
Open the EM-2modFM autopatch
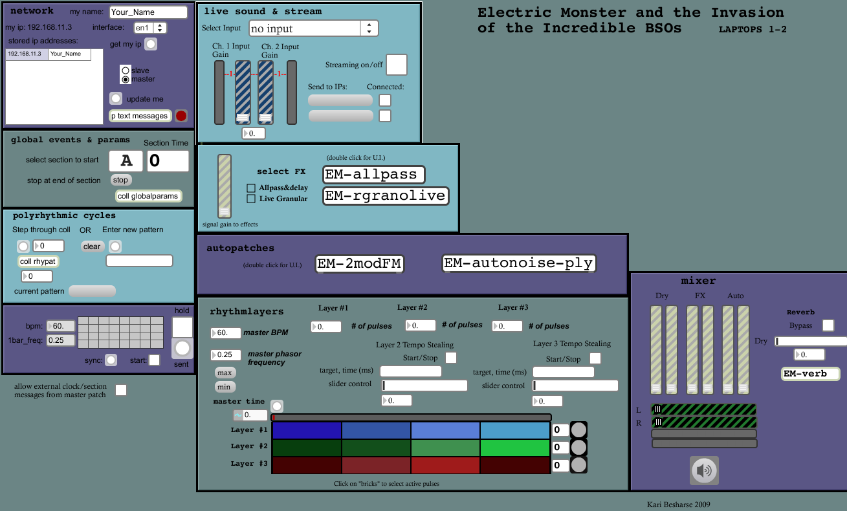[359, 263]
